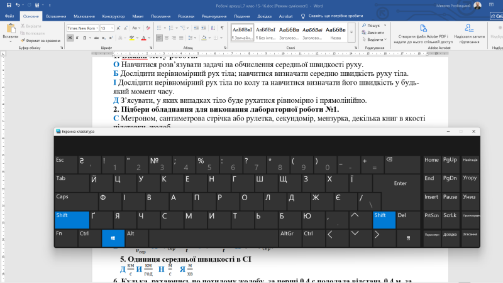Click the increase indent icon
The image size is (503, 283).
(203, 28)
